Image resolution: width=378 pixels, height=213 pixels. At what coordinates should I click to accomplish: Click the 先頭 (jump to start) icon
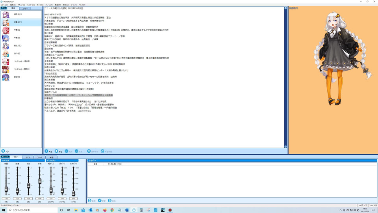[67, 151]
